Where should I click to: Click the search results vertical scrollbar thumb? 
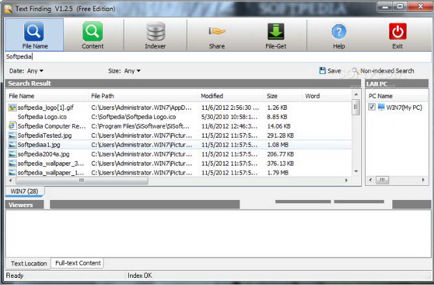pos(356,107)
